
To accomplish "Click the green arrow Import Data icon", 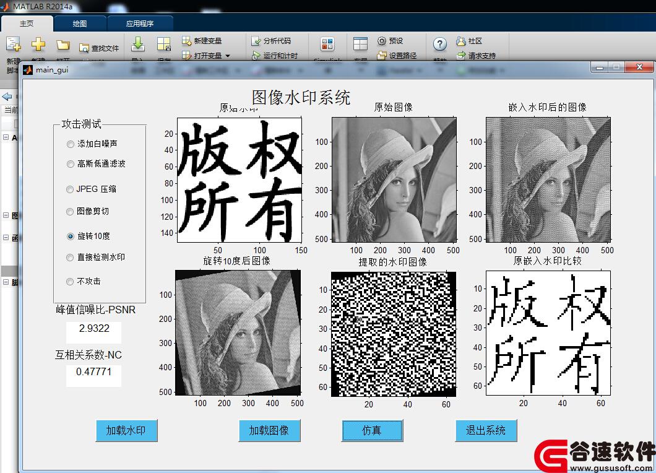I will [137, 44].
